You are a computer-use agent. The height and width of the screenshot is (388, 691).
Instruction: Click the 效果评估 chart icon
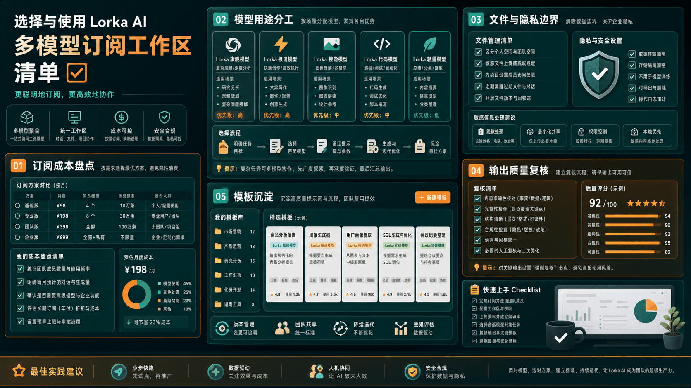click(400, 328)
